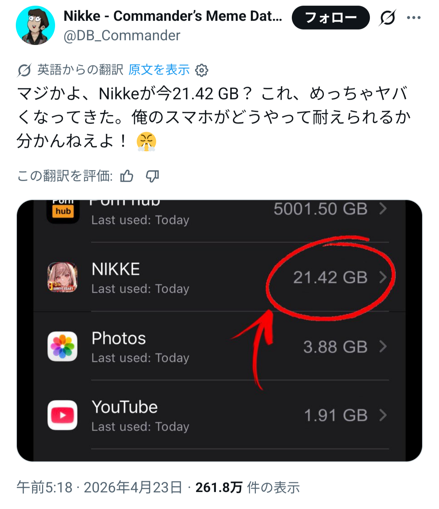This screenshot has width=439, height=509.
Task: Tap the Grok translation icon before 英語からの翻訳
Action: click(x=24, y=70)
